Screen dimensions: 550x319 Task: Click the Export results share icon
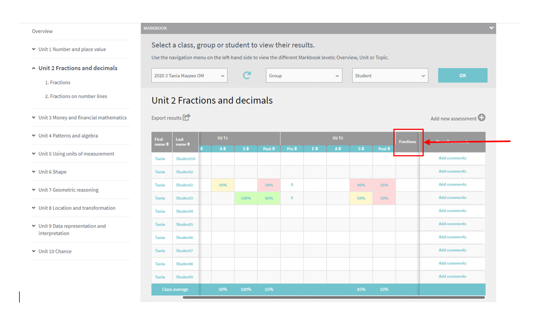pos(186,118)
